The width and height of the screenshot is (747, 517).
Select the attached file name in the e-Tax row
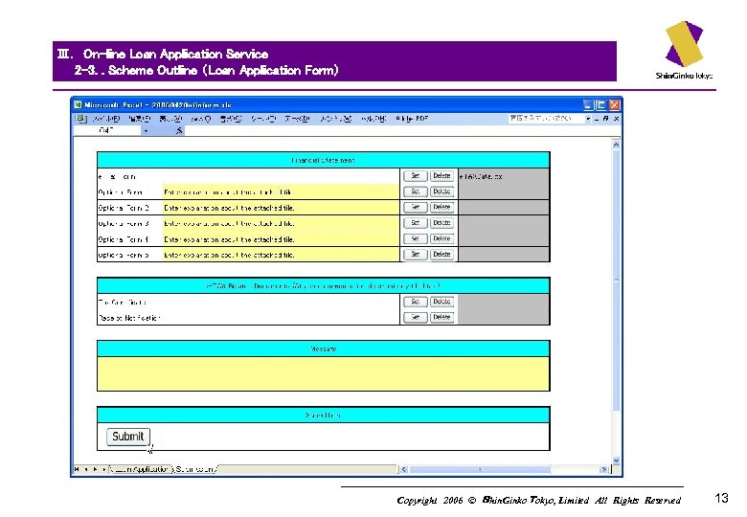tap(481, 176)
